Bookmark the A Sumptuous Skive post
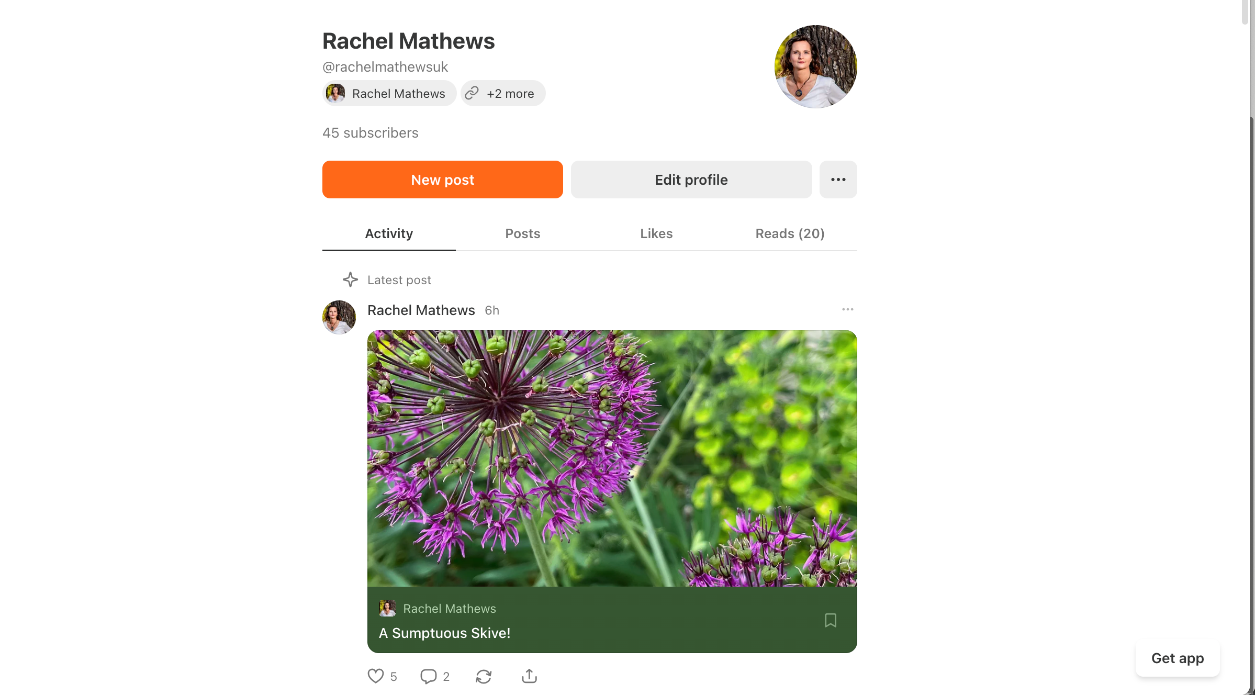The image size is (1255, 695). pos(831,620)
